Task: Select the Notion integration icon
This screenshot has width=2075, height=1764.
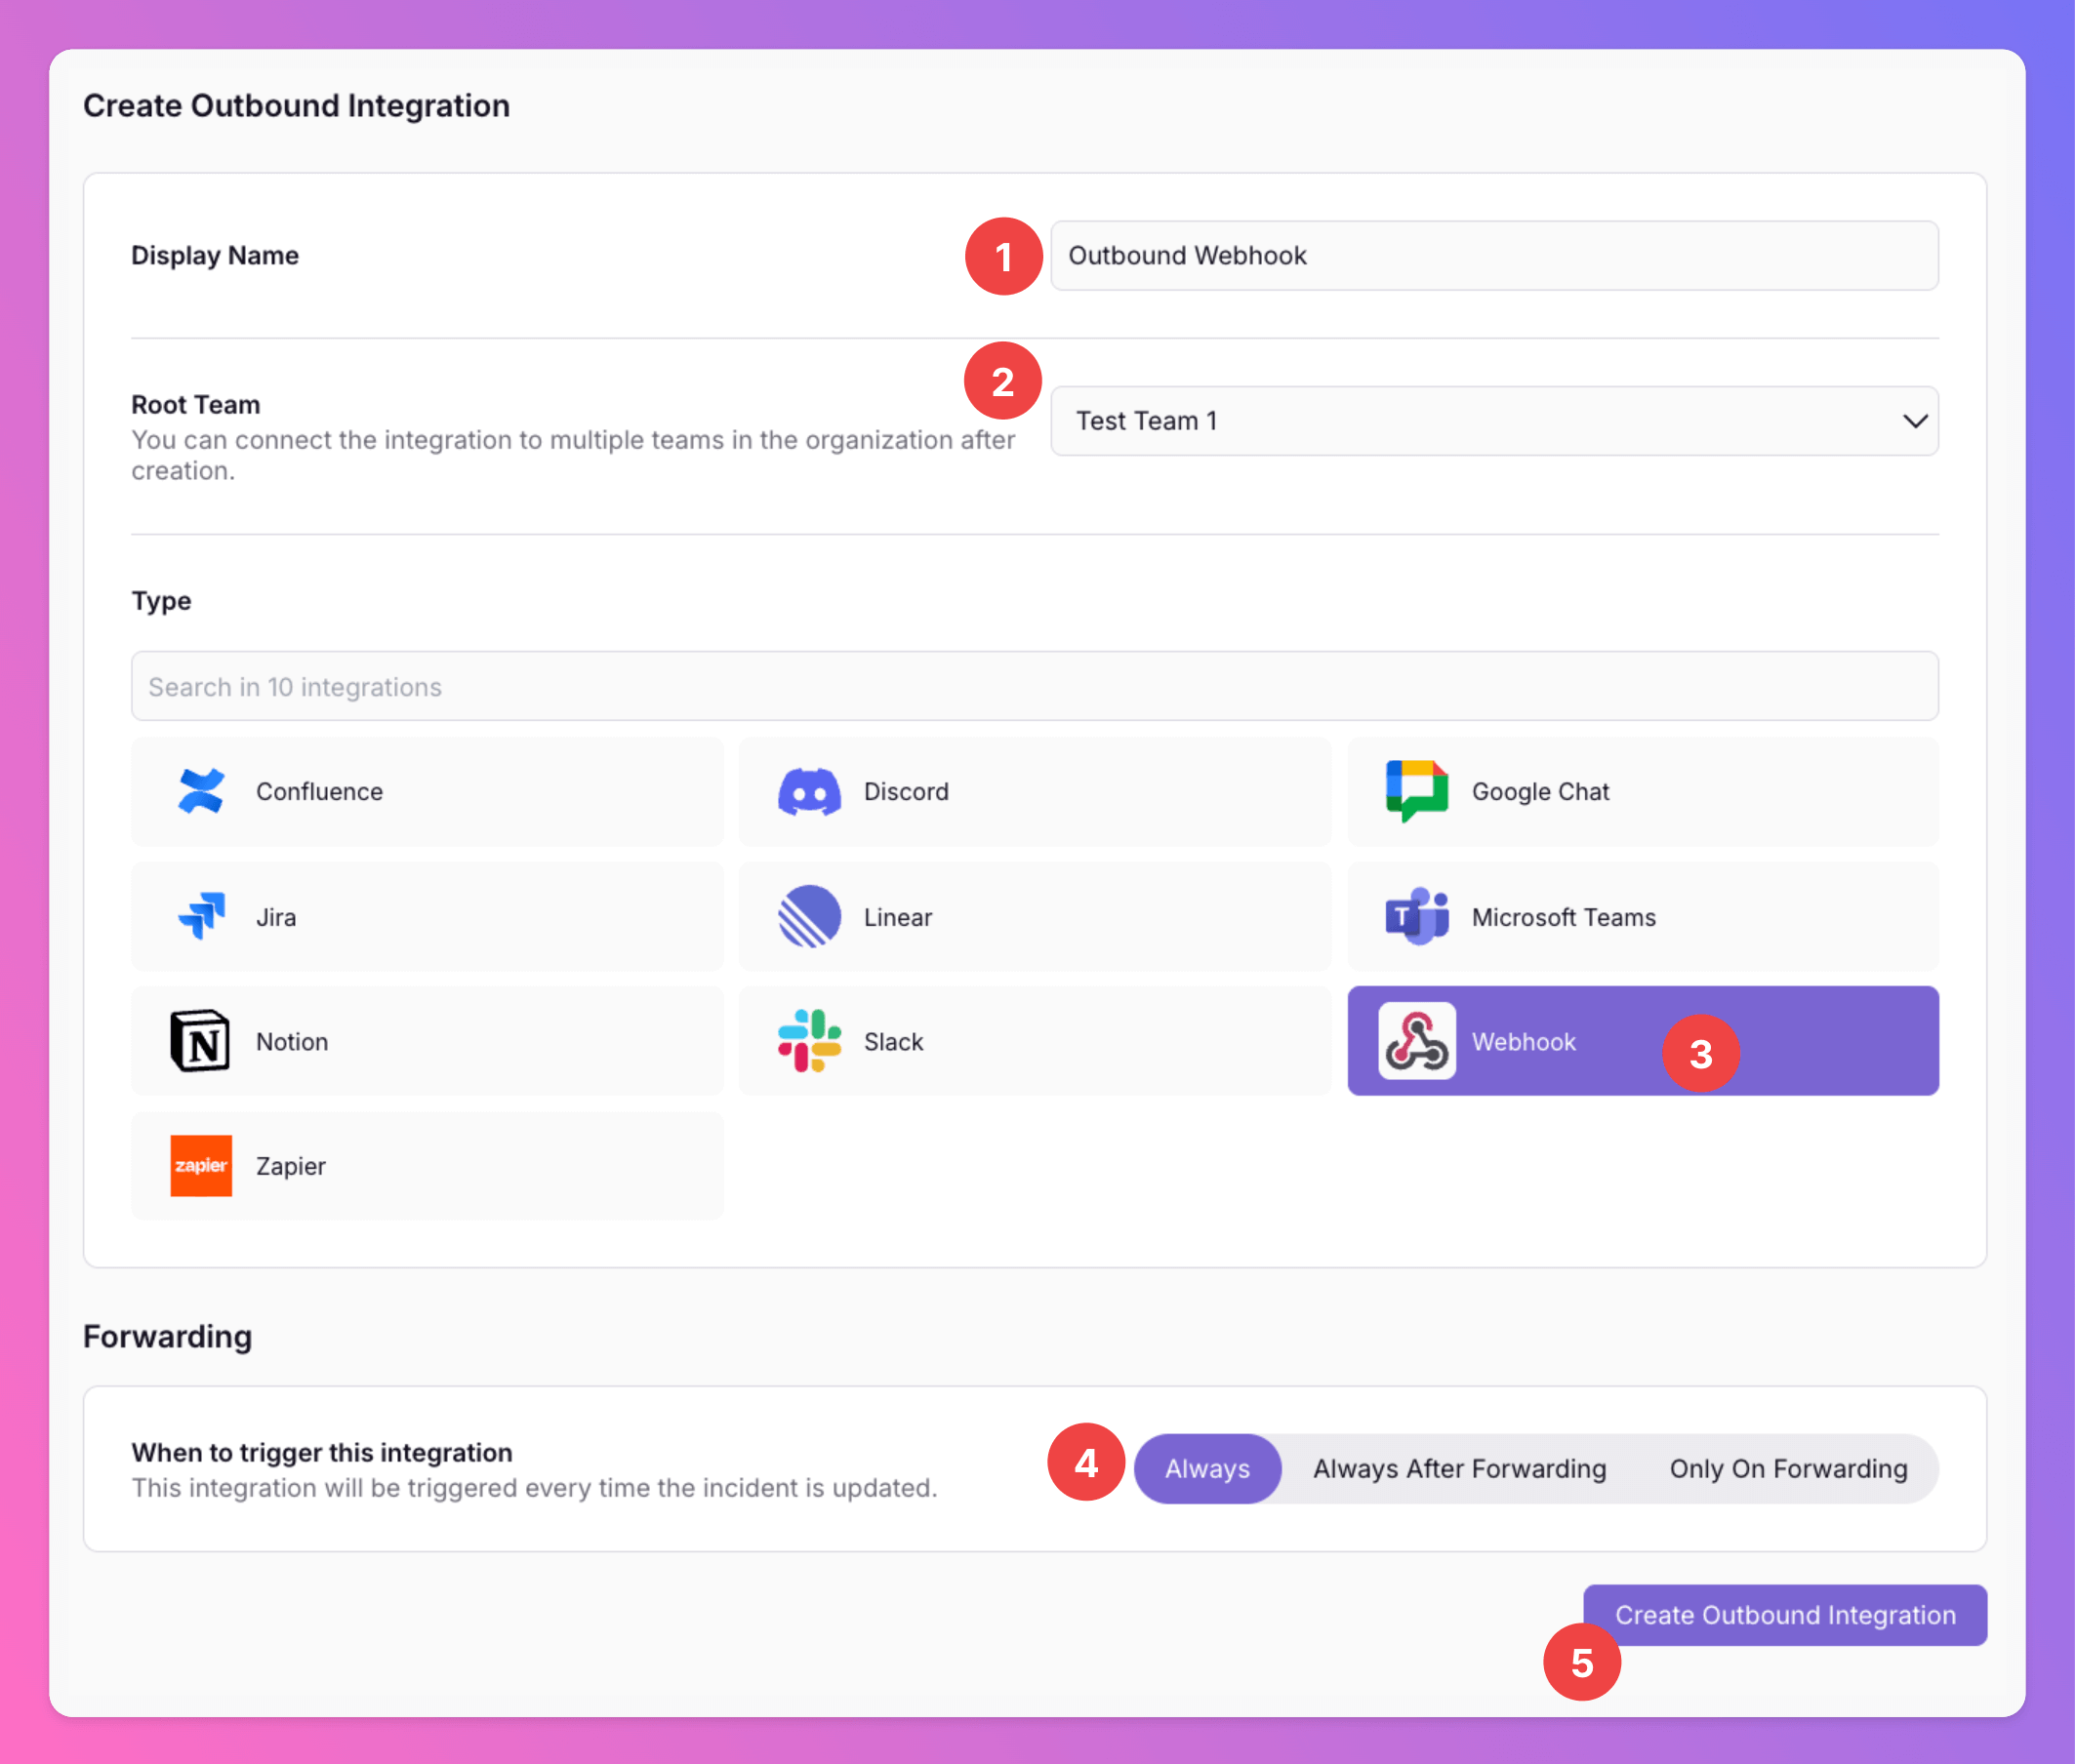Action: (200, 1041)
